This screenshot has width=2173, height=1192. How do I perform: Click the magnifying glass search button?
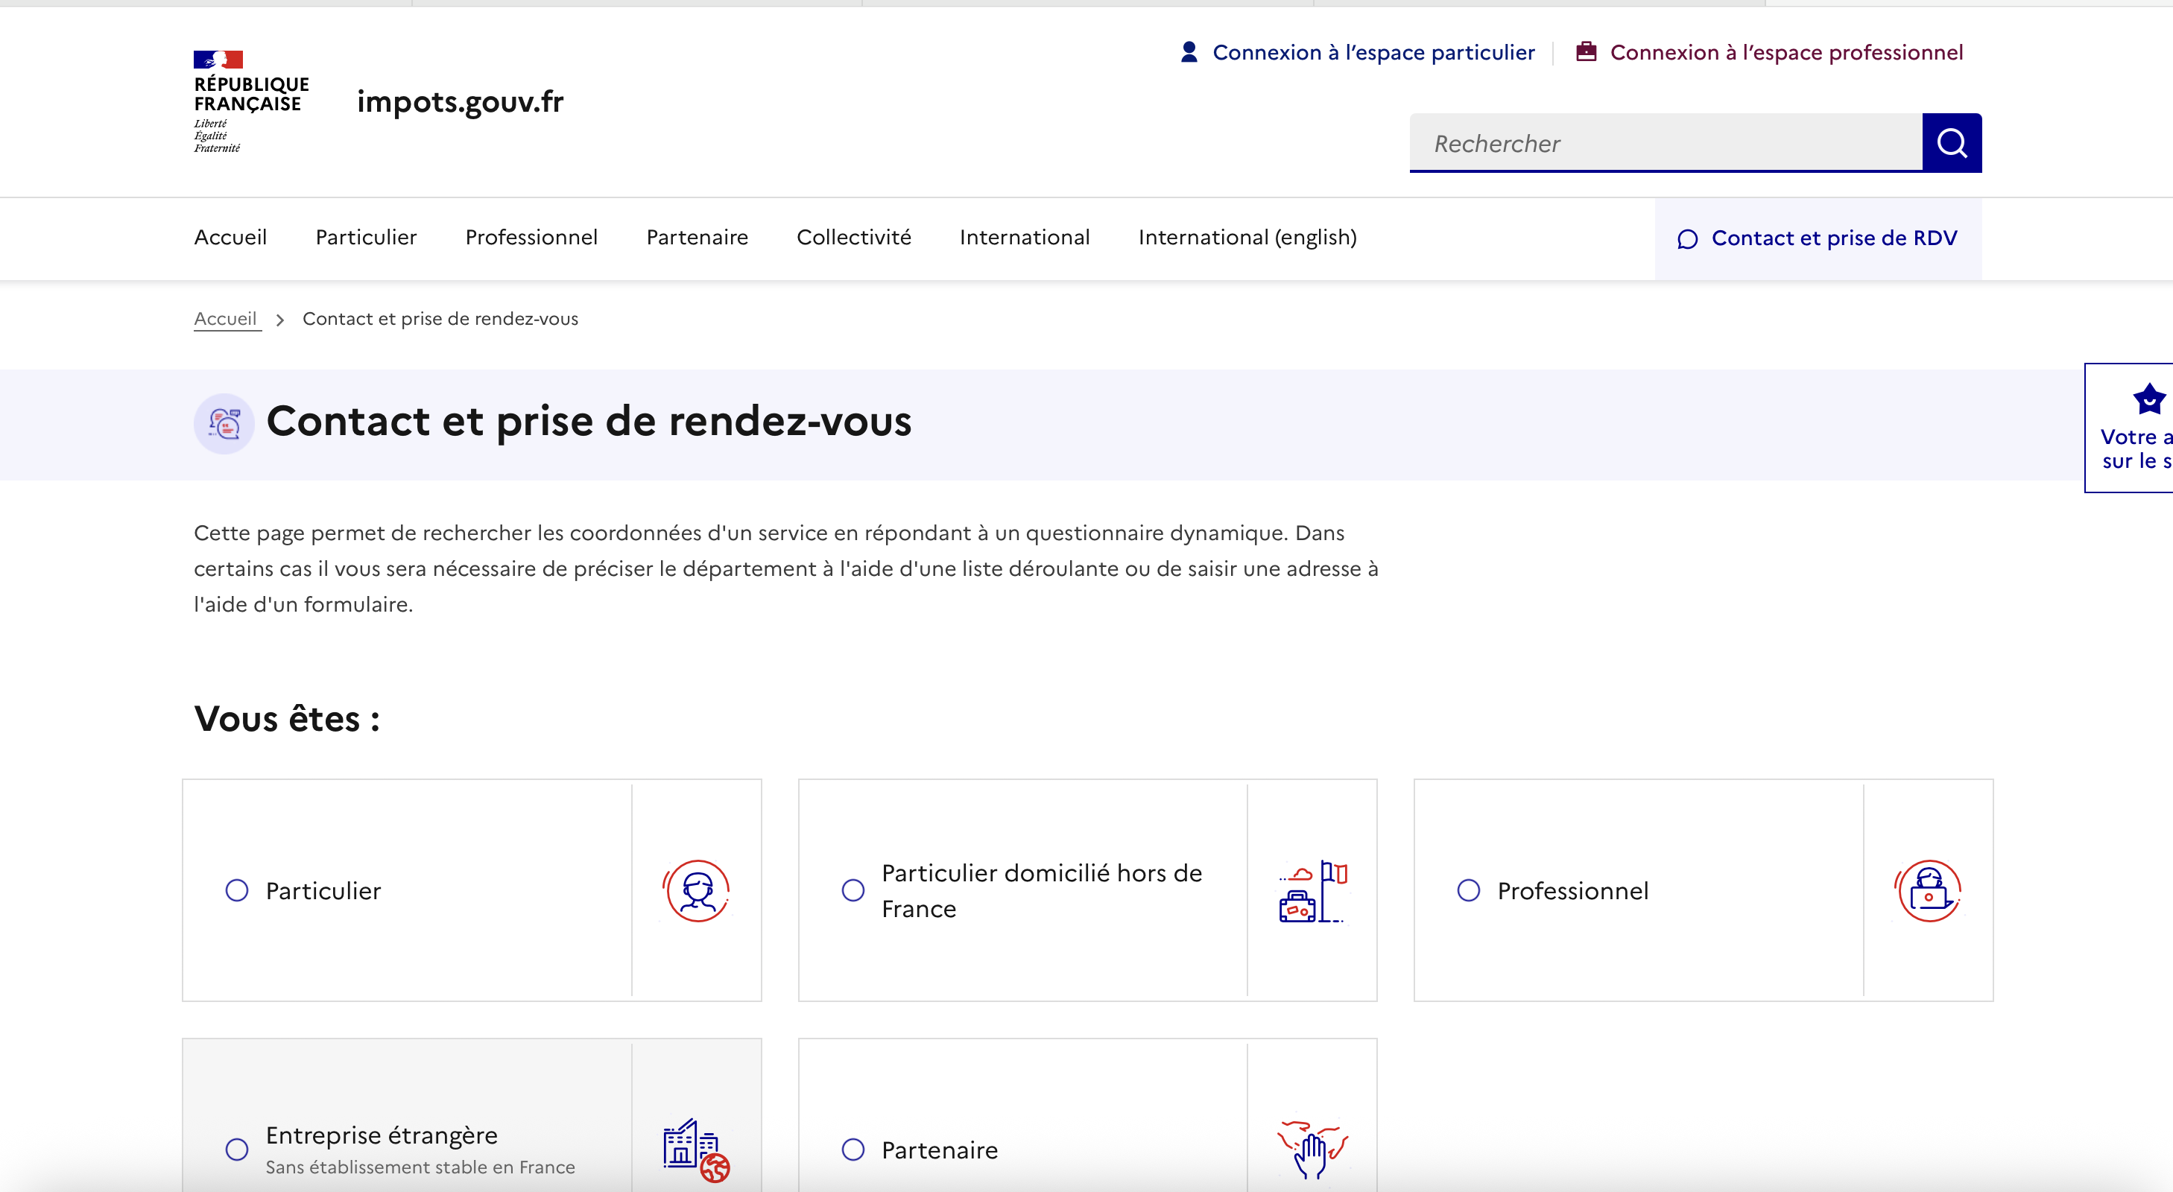click(1951, 142)
